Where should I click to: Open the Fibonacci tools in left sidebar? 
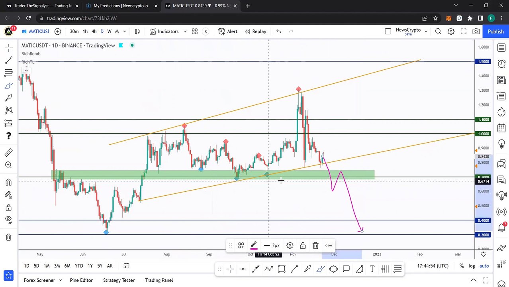click(8, 73)
